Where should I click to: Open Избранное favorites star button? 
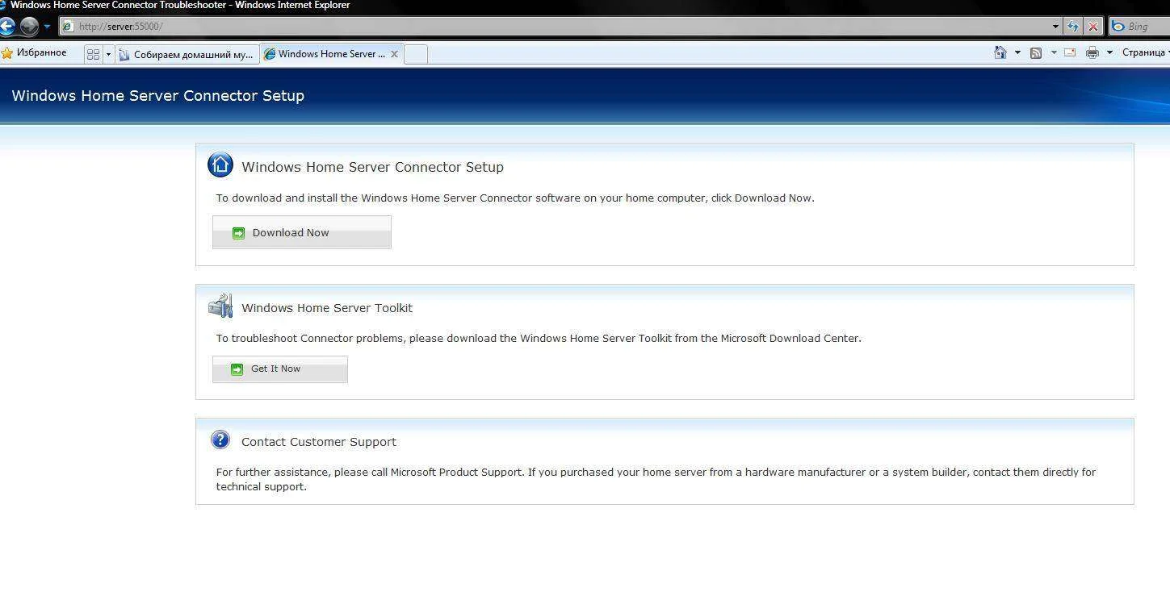click(x=34, y=53)
